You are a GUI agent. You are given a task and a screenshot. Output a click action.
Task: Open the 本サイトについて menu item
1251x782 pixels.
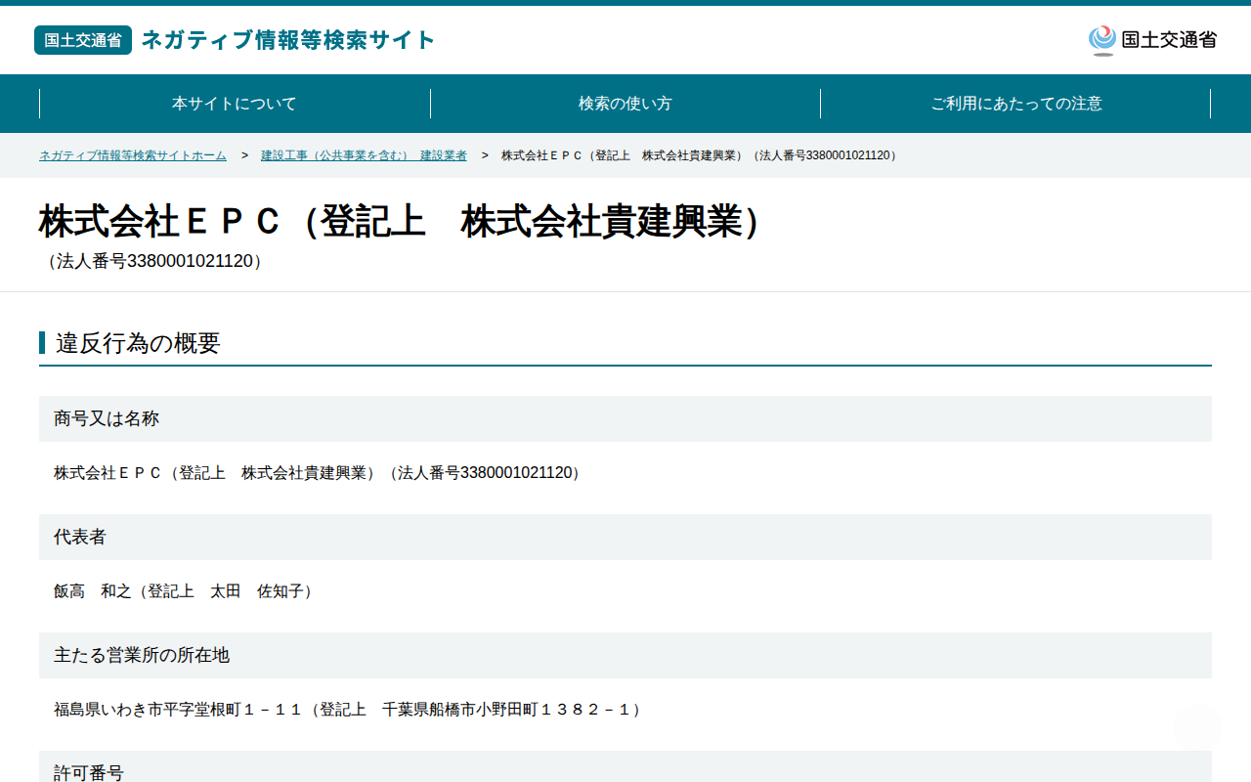(235, 104)
